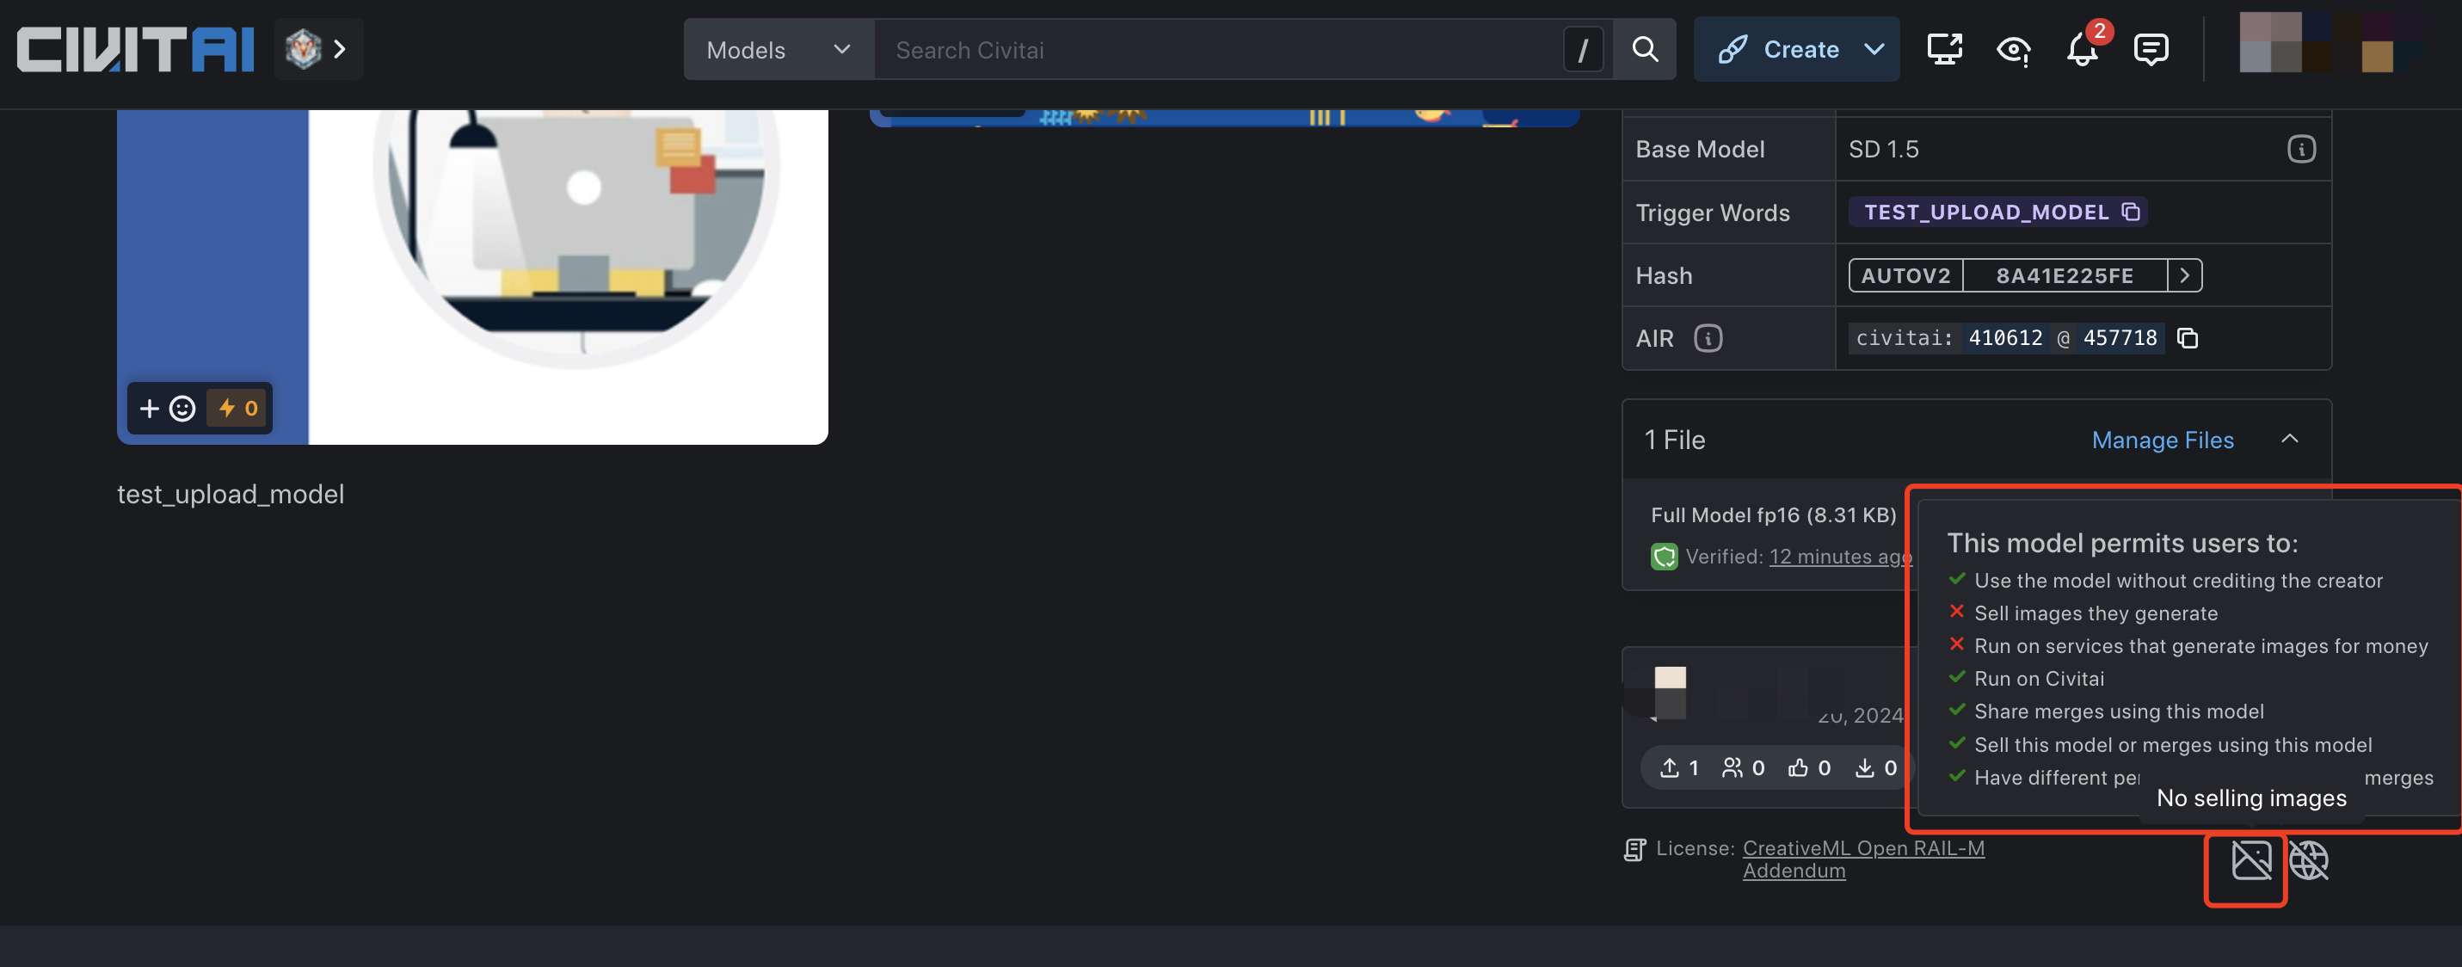The image size is (2462, 967).
Task: Open the Models search category dropdown
Action: click(x=778, y=50)
